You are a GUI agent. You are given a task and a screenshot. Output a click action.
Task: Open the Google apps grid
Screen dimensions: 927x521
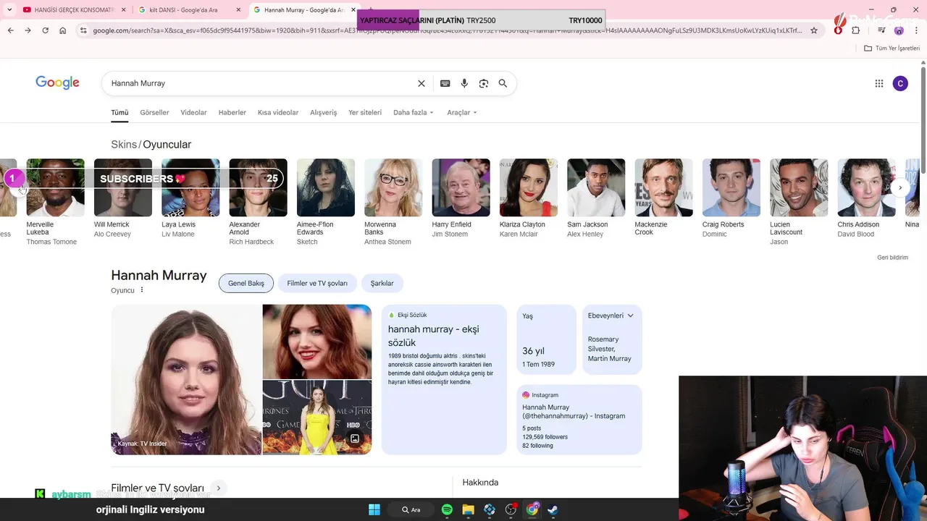pyautogui.click(x=879, y=83)
